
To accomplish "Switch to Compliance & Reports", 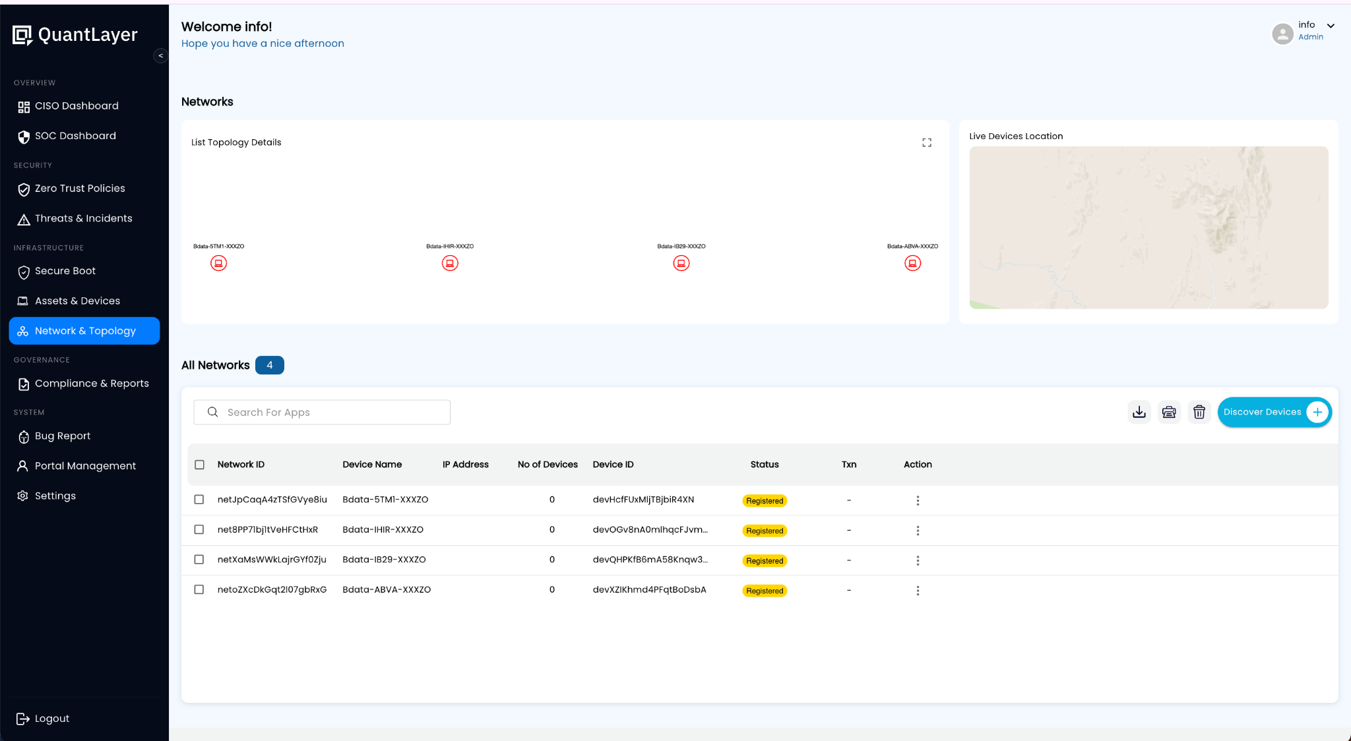I will click(x=92, y=383).
